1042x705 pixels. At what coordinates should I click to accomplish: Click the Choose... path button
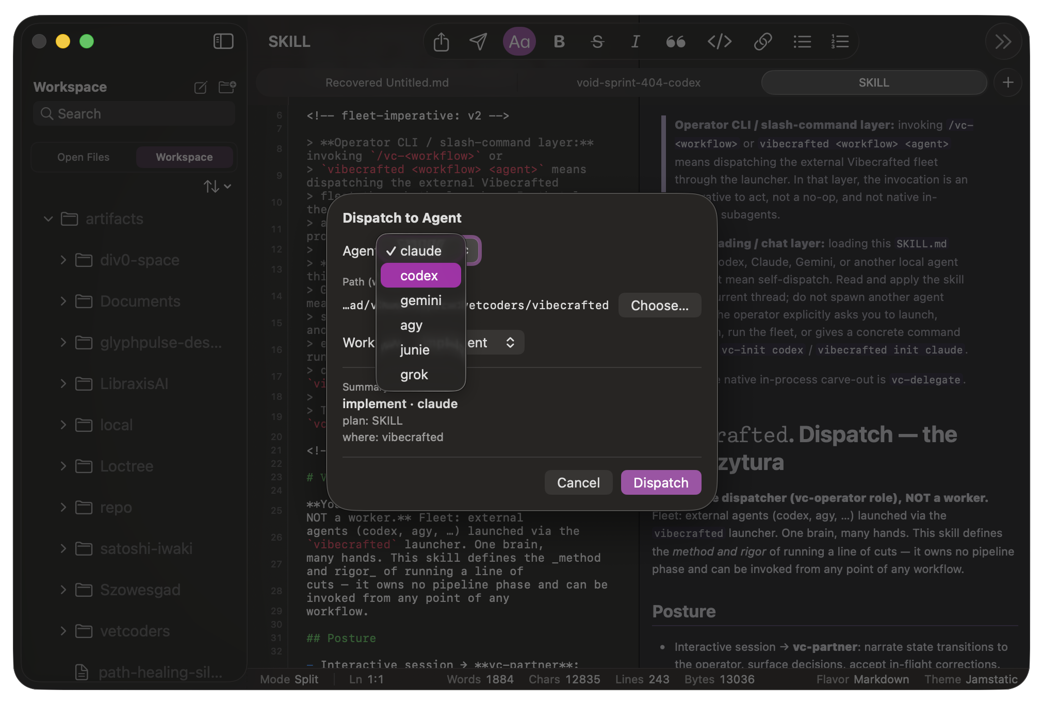pos(660,306)
